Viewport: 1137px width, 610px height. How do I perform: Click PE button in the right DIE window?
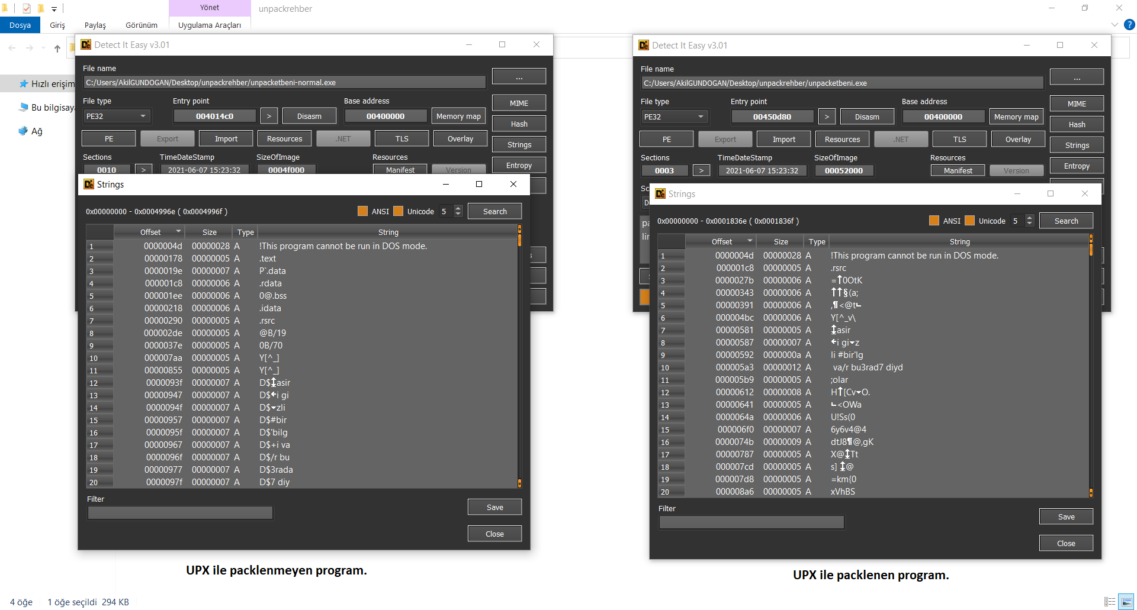pos(667,139)
